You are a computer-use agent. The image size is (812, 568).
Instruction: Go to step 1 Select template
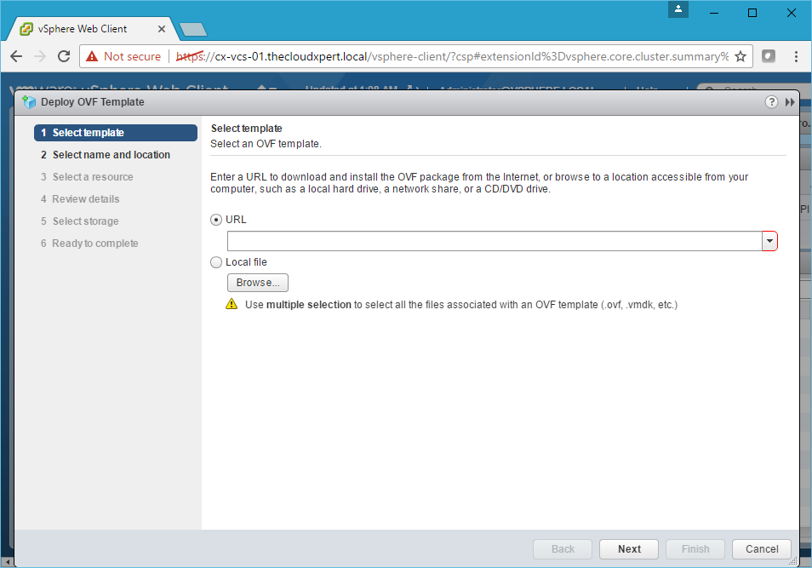pyautogui.click(x=88, y=133)
